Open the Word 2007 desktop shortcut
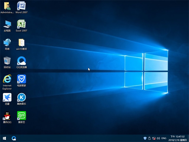Screen dimensions: 189x142 pos(21,6)
